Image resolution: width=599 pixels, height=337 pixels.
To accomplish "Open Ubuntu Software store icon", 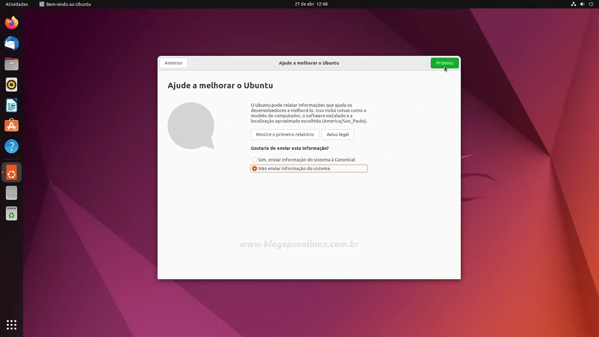I will [x=12, y=126].
